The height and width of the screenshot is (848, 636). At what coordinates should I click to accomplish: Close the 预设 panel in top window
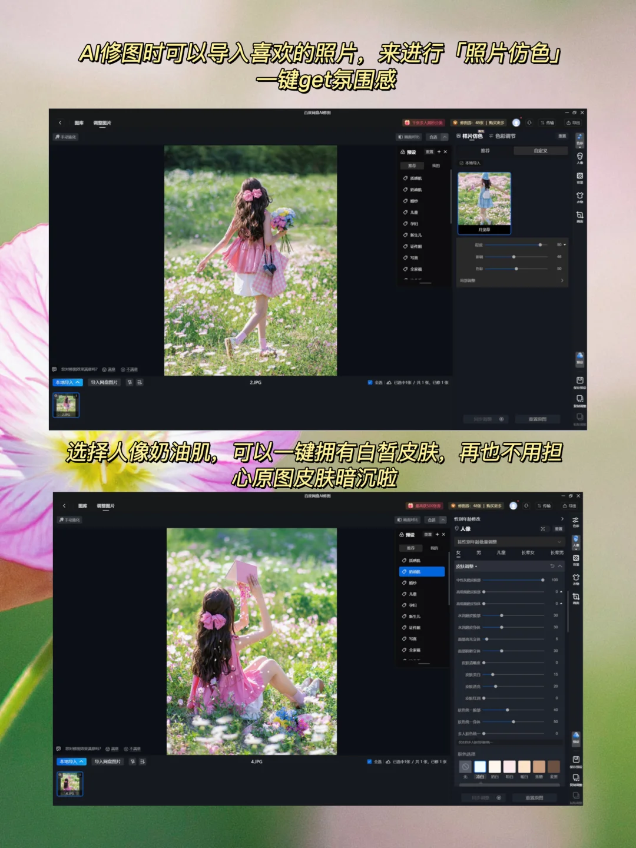445,152
